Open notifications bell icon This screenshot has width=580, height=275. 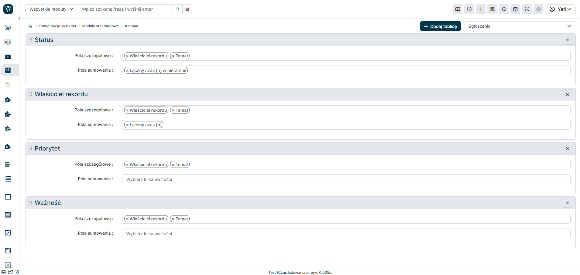tap(504, 9)
